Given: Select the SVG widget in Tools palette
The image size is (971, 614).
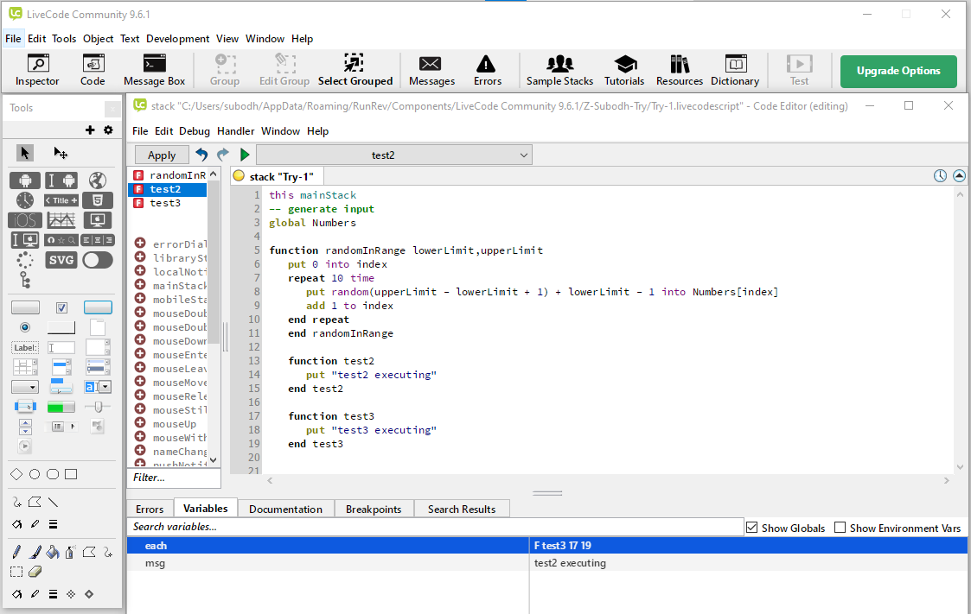Looking at the screenshot, I should (x=61, y=260).
